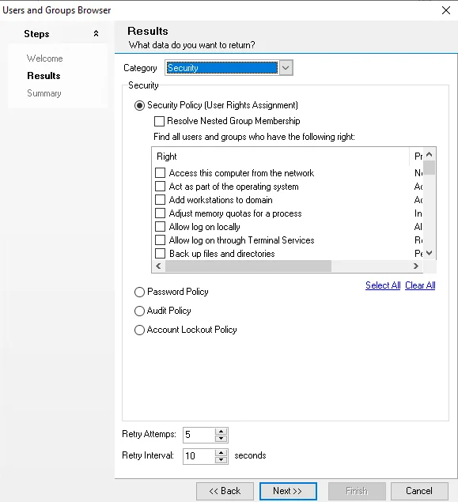This screenshot has height=502, width=458.
Task: Select the Account Lockout Policy radio button
Action: tap(139, 330)
